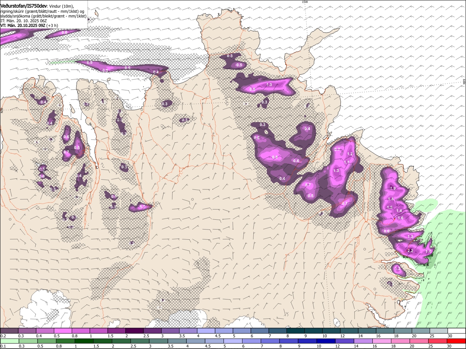
Task: Select pale green rain swatch between 0.1 and 0.3
Action: tap(9, 341)
